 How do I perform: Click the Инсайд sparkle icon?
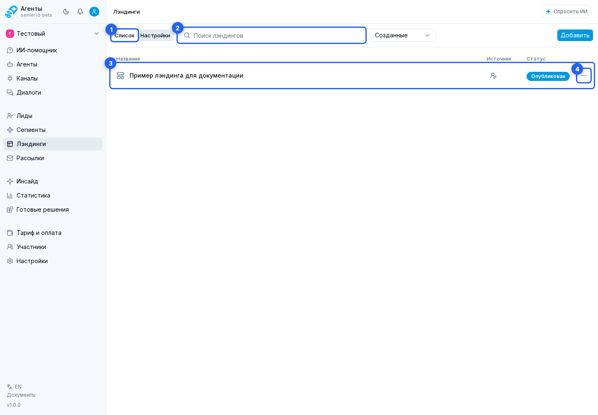click(x=10, y=181)
